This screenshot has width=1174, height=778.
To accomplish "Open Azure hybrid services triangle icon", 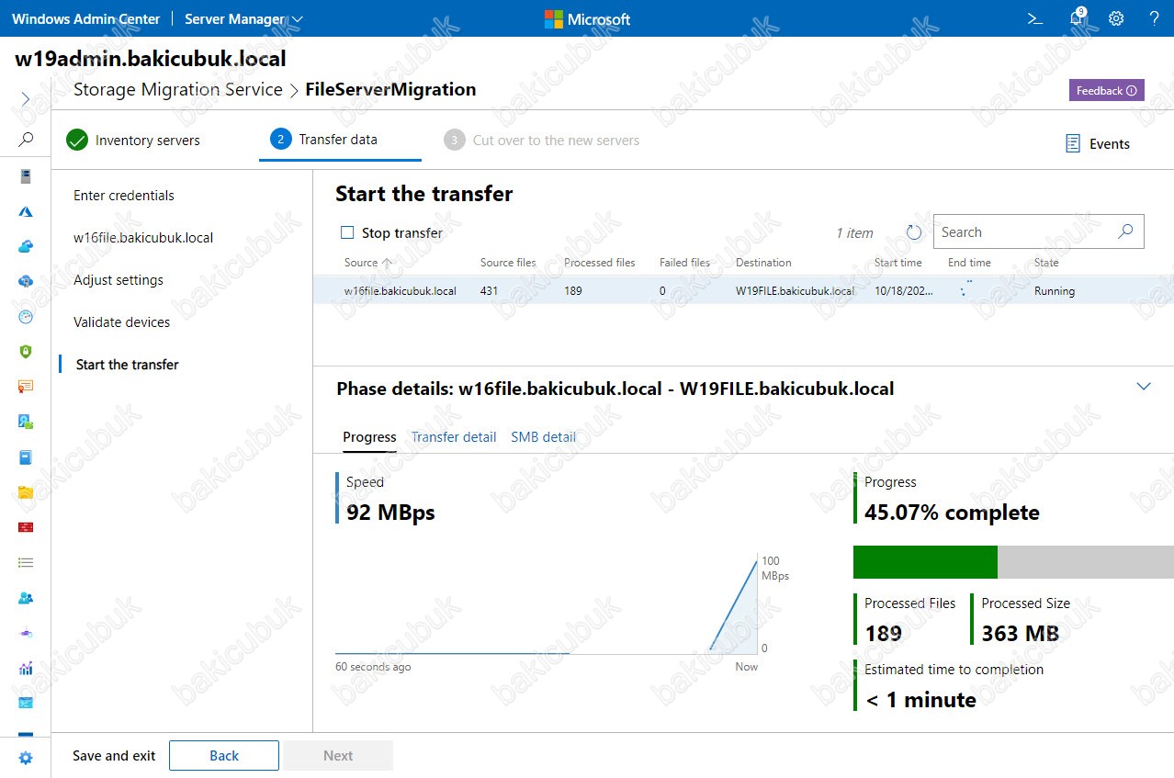I will tap(26, 211).
